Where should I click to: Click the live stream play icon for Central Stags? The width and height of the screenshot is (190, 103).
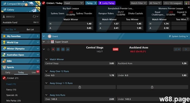click(x=53, y=49)
